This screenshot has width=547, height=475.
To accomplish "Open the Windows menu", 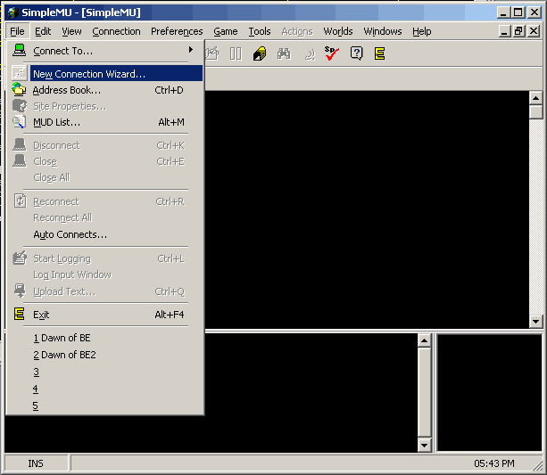I will coord(382,31).
